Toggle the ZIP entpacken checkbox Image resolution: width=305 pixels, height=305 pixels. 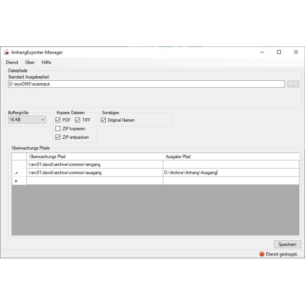click(x=58, y=137)
